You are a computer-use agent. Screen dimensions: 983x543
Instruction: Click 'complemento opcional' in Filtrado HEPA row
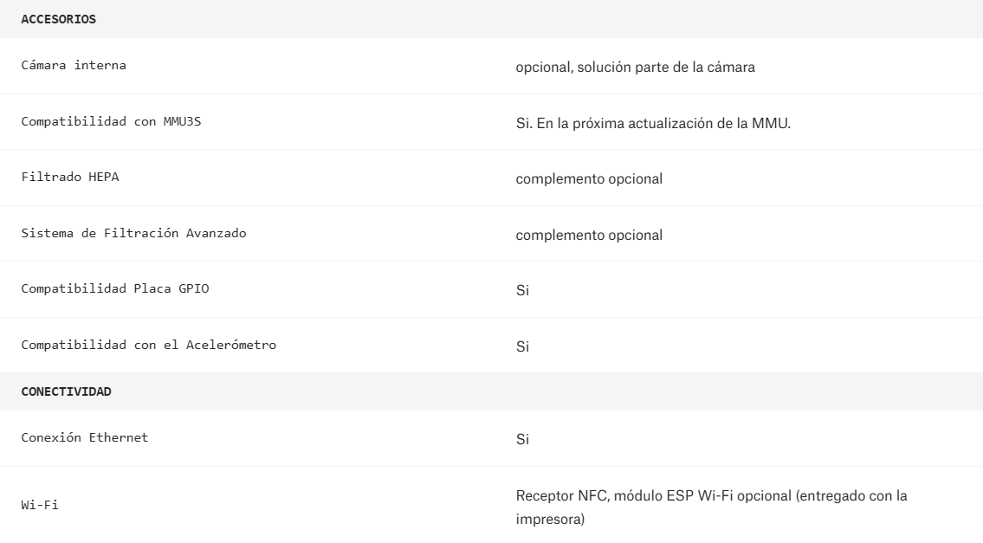click(x=588, y=179)
